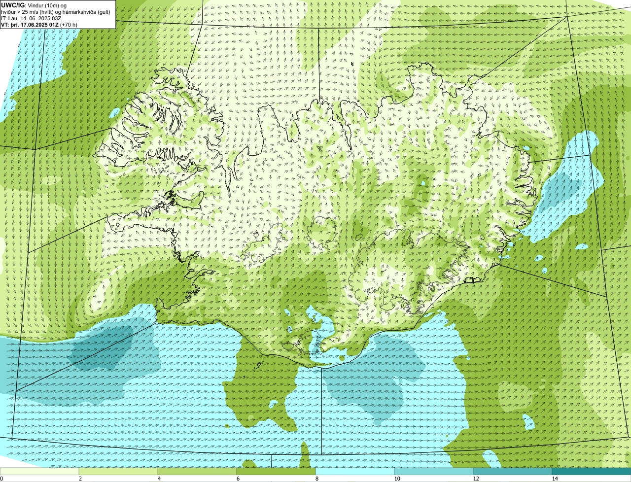Click the 2–4 m/s light green legend swatch
The width and height of the screenshot is (631, 482).
click(x=118, y=472)
